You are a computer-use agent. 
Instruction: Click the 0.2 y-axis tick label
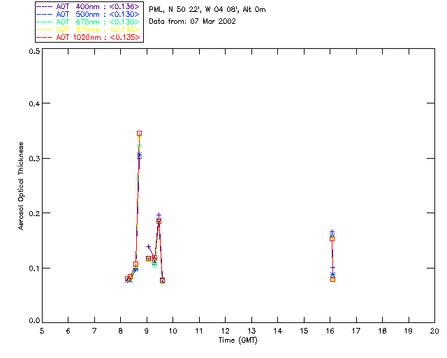(x=34, y=213)
